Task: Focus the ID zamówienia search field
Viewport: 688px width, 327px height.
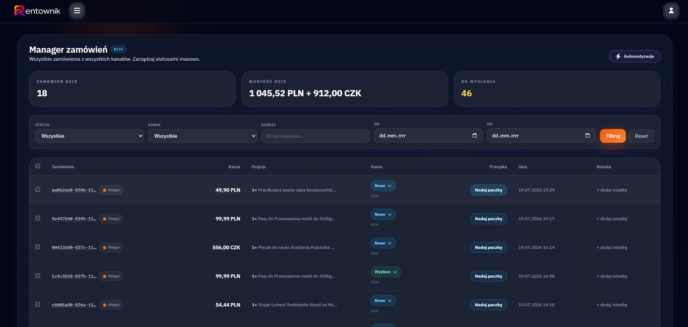Action: point(315,136)
